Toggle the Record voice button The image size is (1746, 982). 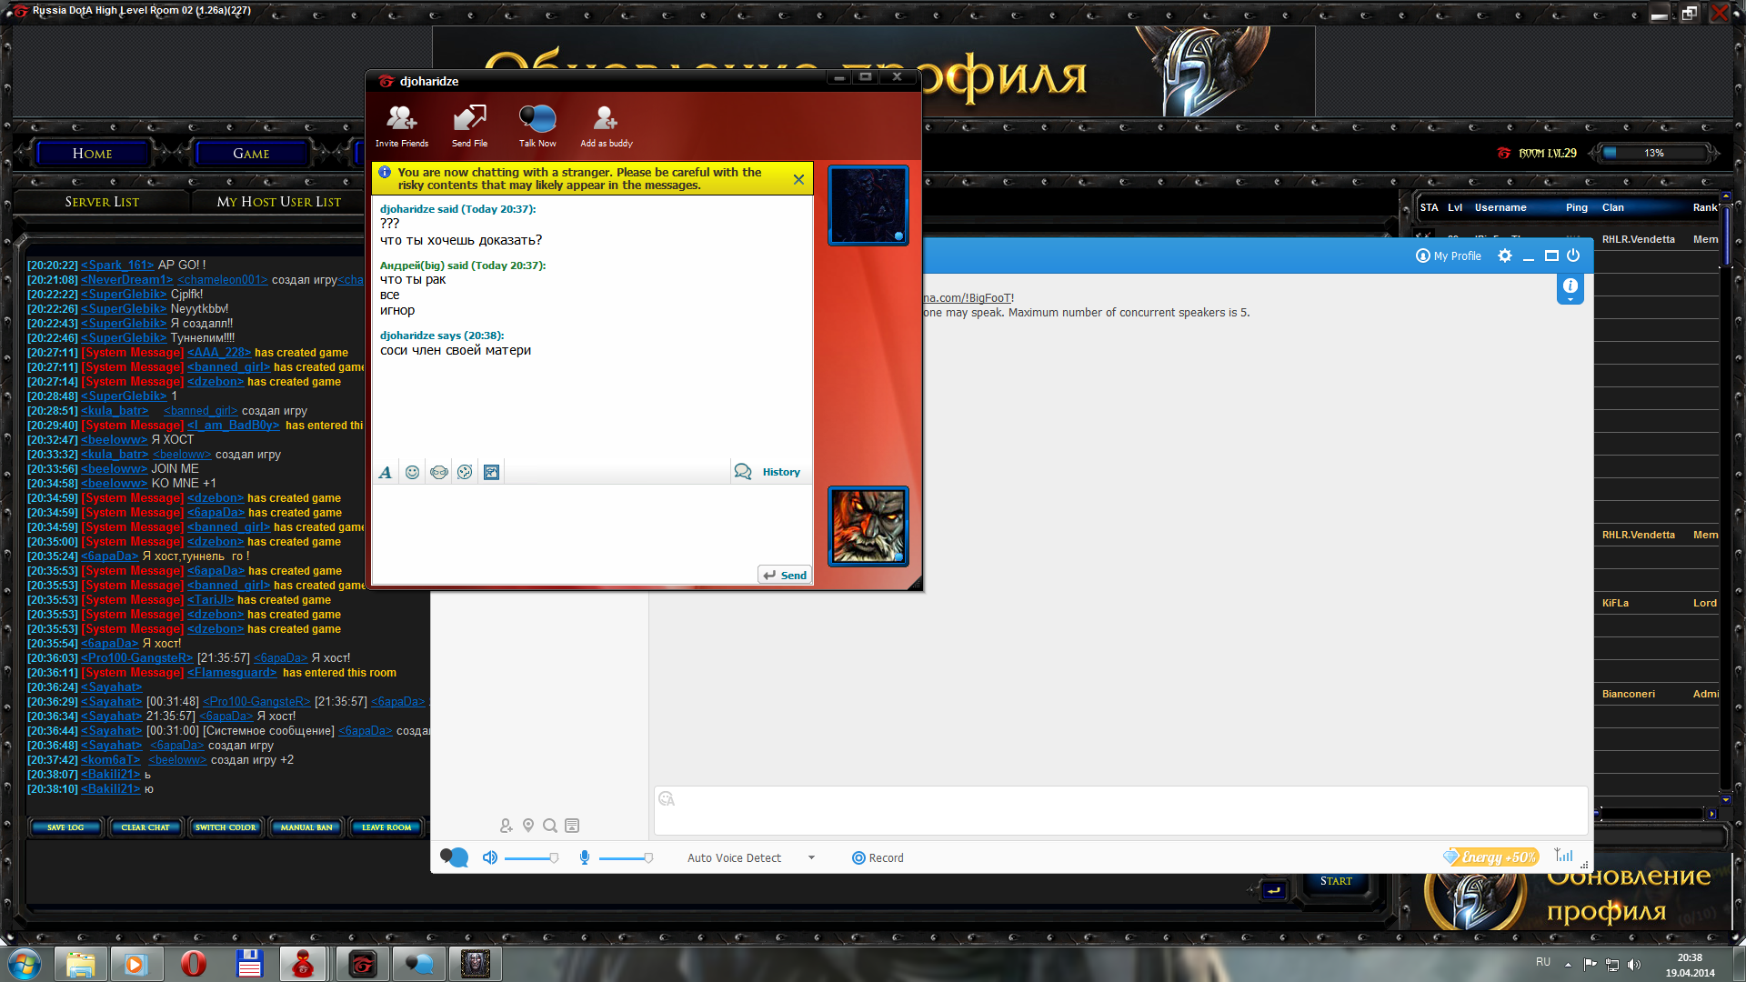tap(878, 857)
